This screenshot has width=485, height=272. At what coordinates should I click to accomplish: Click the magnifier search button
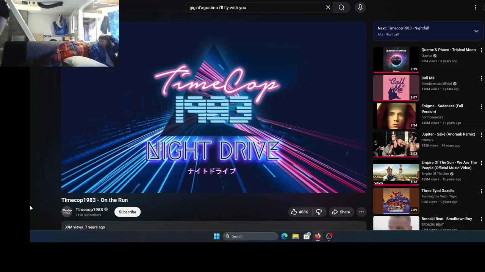click(341, 8)
